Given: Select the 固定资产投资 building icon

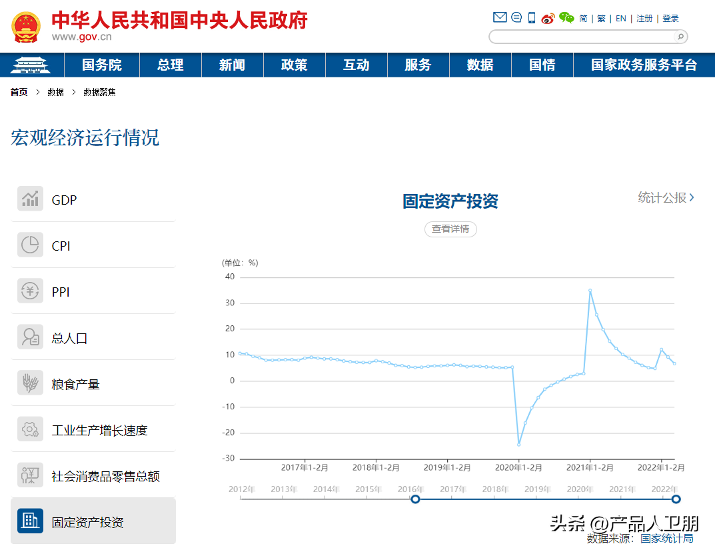Looking at the screenshot, I should [x=30, y=521].
